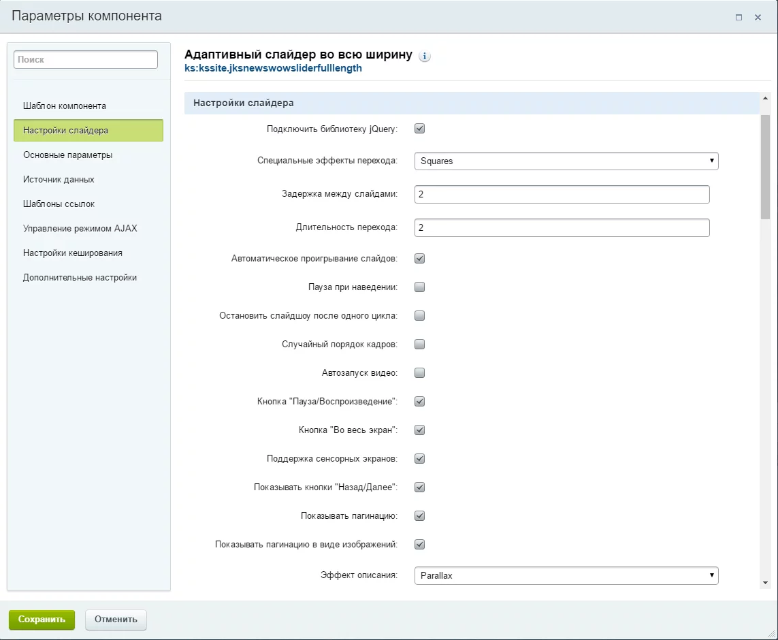
Task: Enable 'Автозапуск видео' checkbox
Action: (420, 373)
